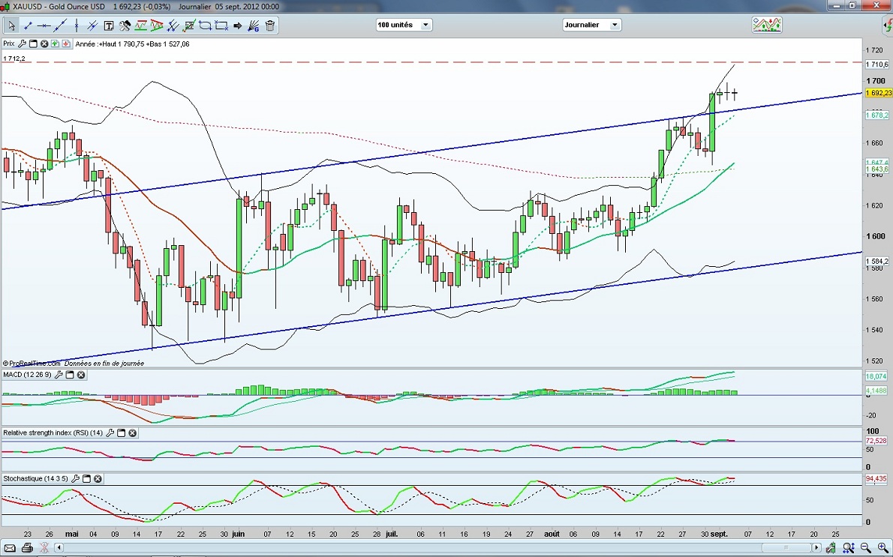The height and width of the screenshot is (557, 893).
Task: Toggle the Stochastique panel window size
Action: tap(87, 478)
